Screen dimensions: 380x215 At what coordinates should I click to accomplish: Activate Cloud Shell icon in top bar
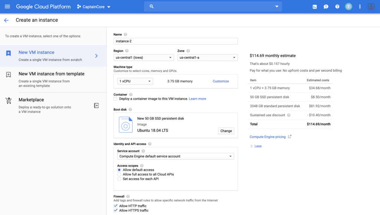pos(315,7)
